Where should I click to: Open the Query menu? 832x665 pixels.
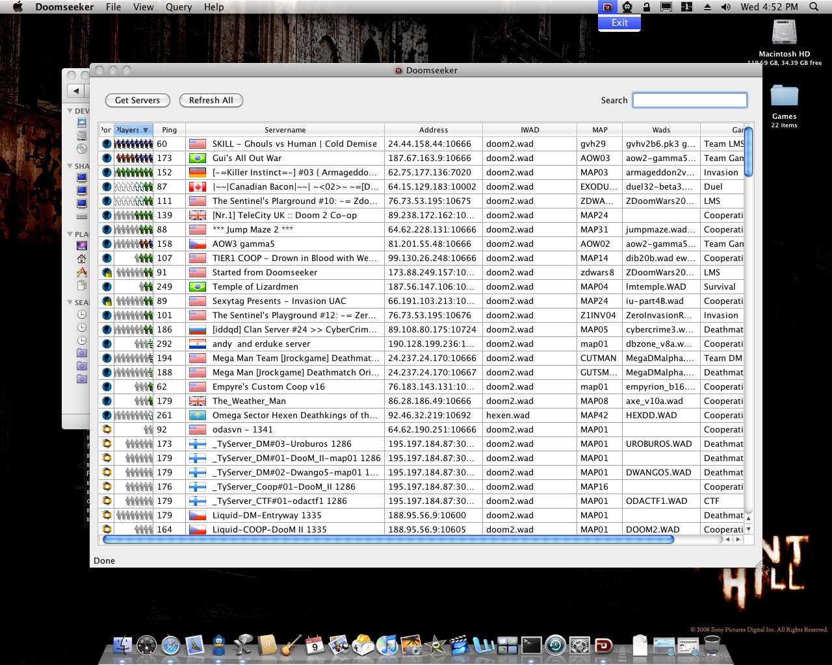point(179,7)
